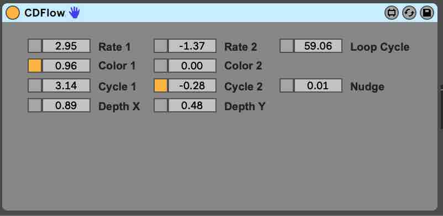Turn off the orange Cycle 2 toggle

pos(161,86)
